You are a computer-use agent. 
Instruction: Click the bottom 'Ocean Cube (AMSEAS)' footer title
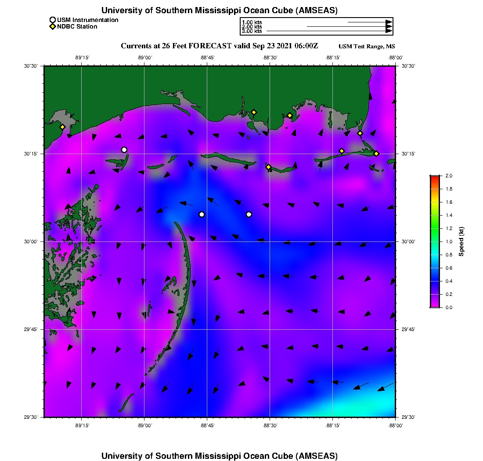tap(219, 455)
